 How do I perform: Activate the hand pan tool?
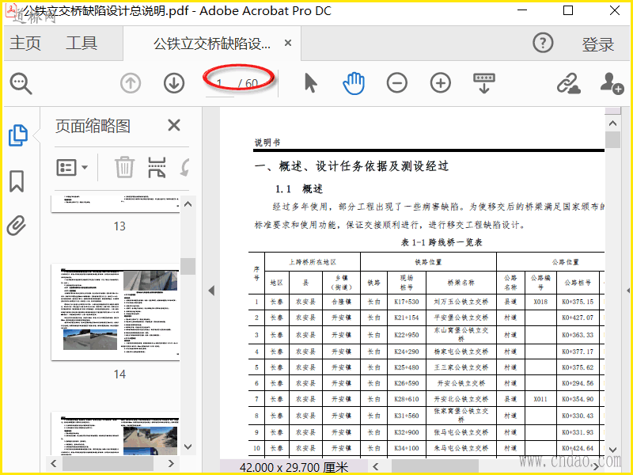point(354,83)
